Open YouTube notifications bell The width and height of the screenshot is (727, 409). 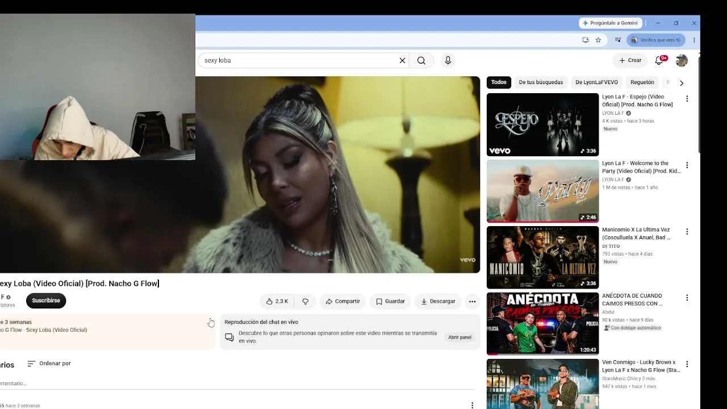[659, 60]
